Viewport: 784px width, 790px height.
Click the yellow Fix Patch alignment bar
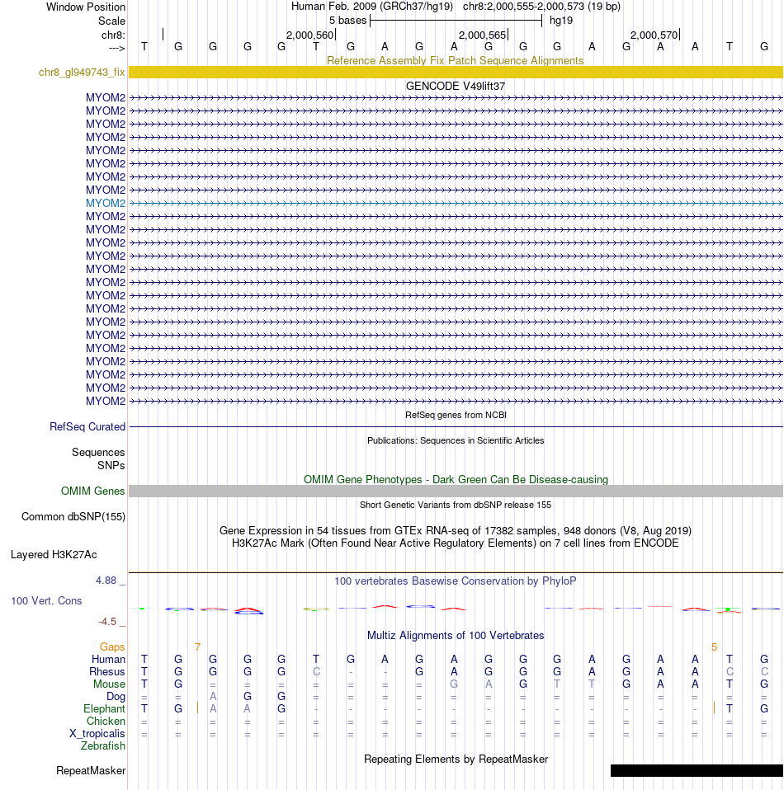[x=456, y=72]
